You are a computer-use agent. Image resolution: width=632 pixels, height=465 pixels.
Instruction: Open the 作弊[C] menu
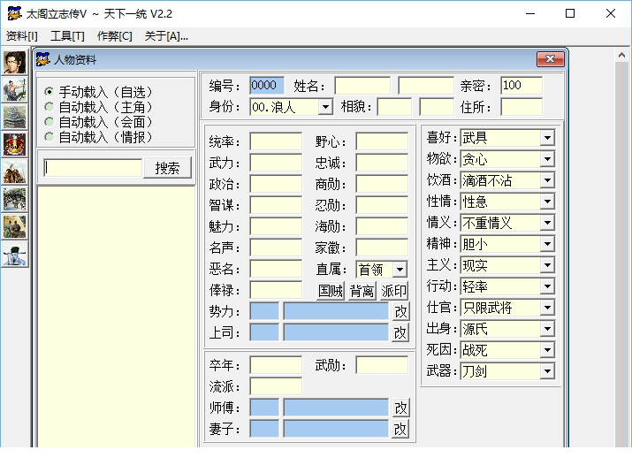115,36
